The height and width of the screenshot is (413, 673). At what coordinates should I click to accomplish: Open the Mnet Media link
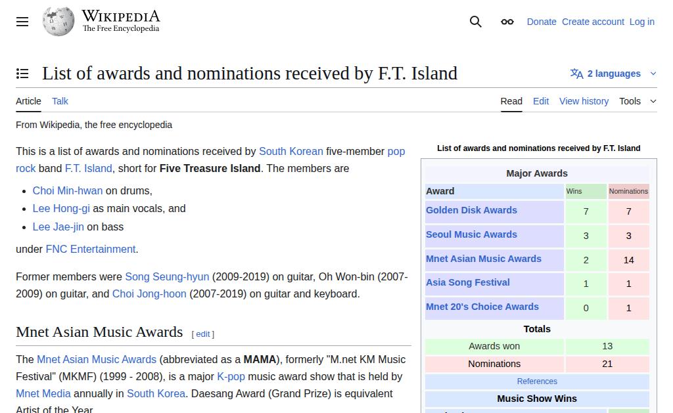pos(43,394)
